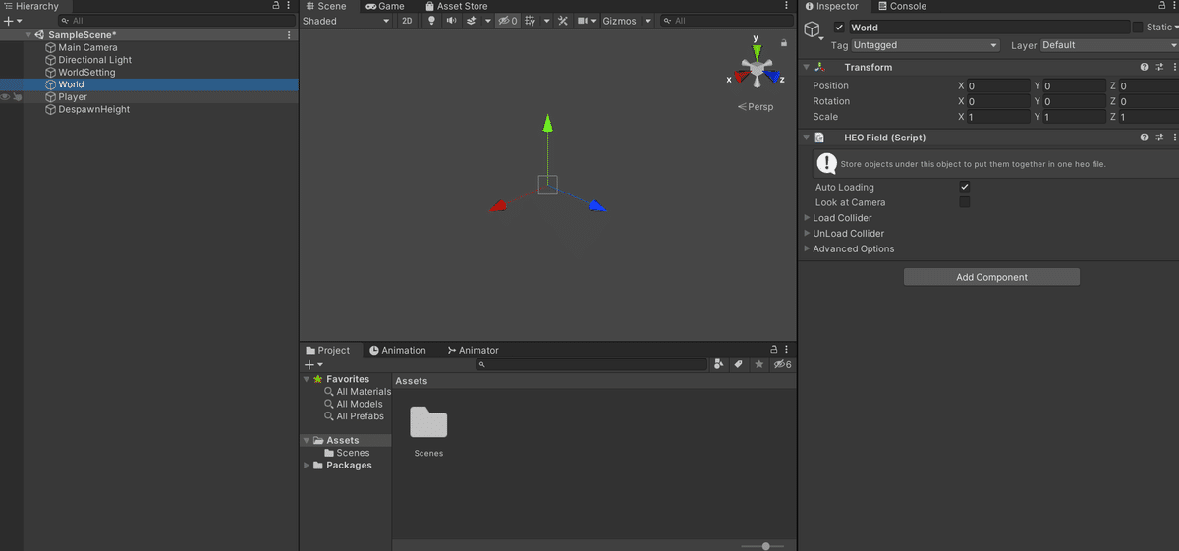Search by label tag icon in Project panel

tap(739, 364)
